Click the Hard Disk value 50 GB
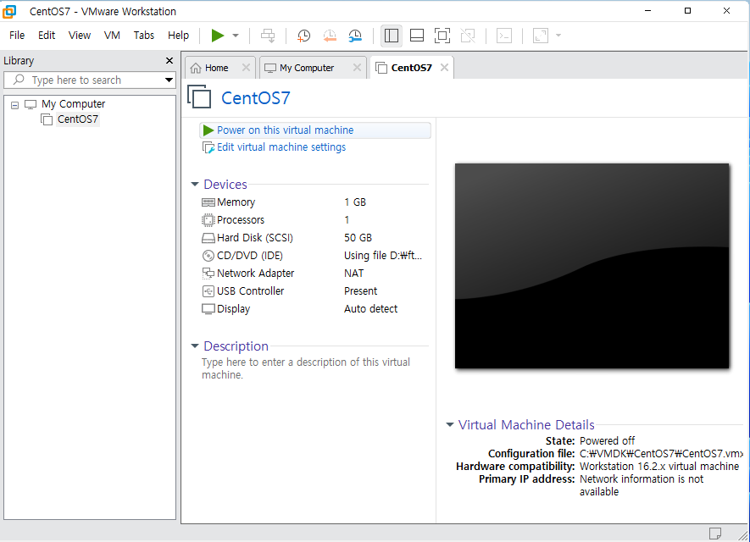750x542 pixels. click(358, 237)
